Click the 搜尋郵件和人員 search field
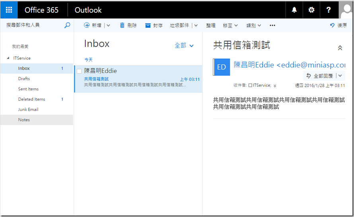This screenshot has height=217, width=354. [x=33, y=25]
